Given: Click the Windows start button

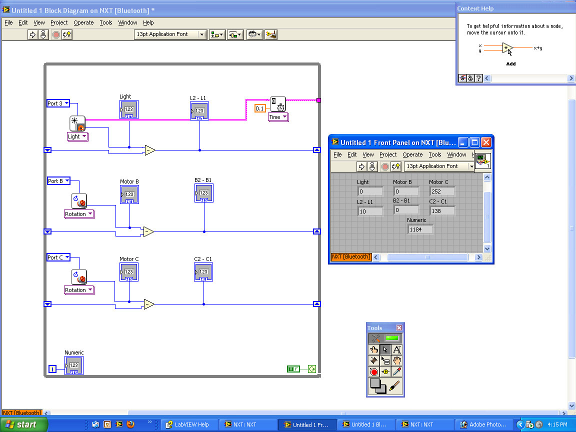Looking at the screenshot, I should (x=23, y=424).
